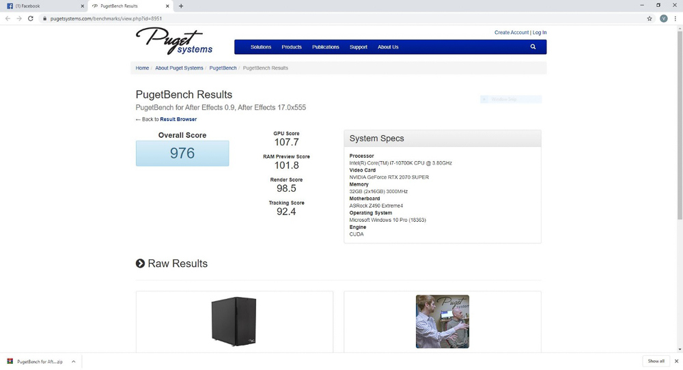The image size is (683, 370).
Task: Go to Home breadcrumb
Action: [x=142, y=68]
